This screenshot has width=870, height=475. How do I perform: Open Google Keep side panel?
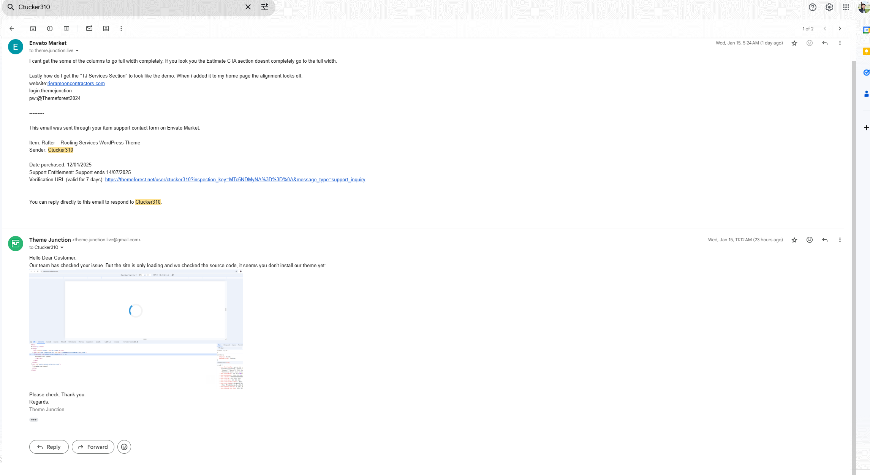[x=866, y=51]
